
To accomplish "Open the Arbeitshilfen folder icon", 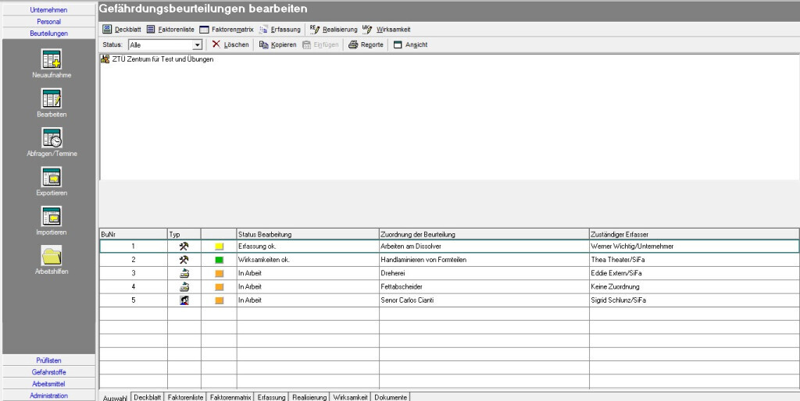I will (x=49, y=255).
